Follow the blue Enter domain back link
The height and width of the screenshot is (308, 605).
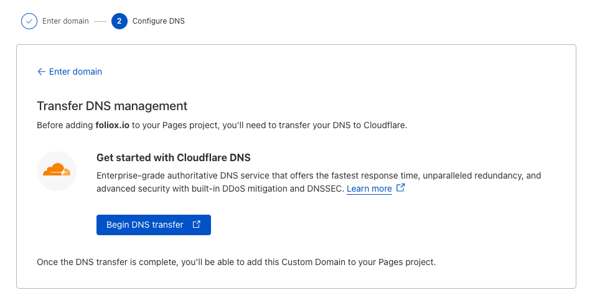75,72
